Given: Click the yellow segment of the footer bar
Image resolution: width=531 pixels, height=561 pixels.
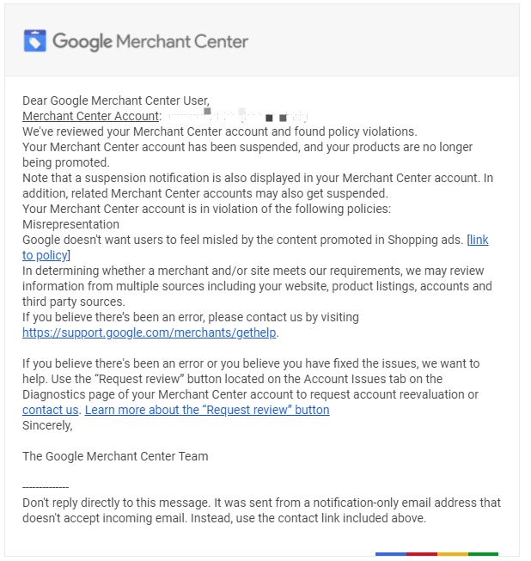Looking at the screenshot, I should [452, 554].
